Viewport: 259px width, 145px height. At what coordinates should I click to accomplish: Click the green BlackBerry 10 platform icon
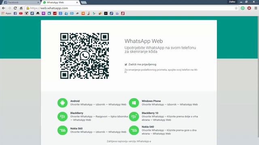(134, 116)
